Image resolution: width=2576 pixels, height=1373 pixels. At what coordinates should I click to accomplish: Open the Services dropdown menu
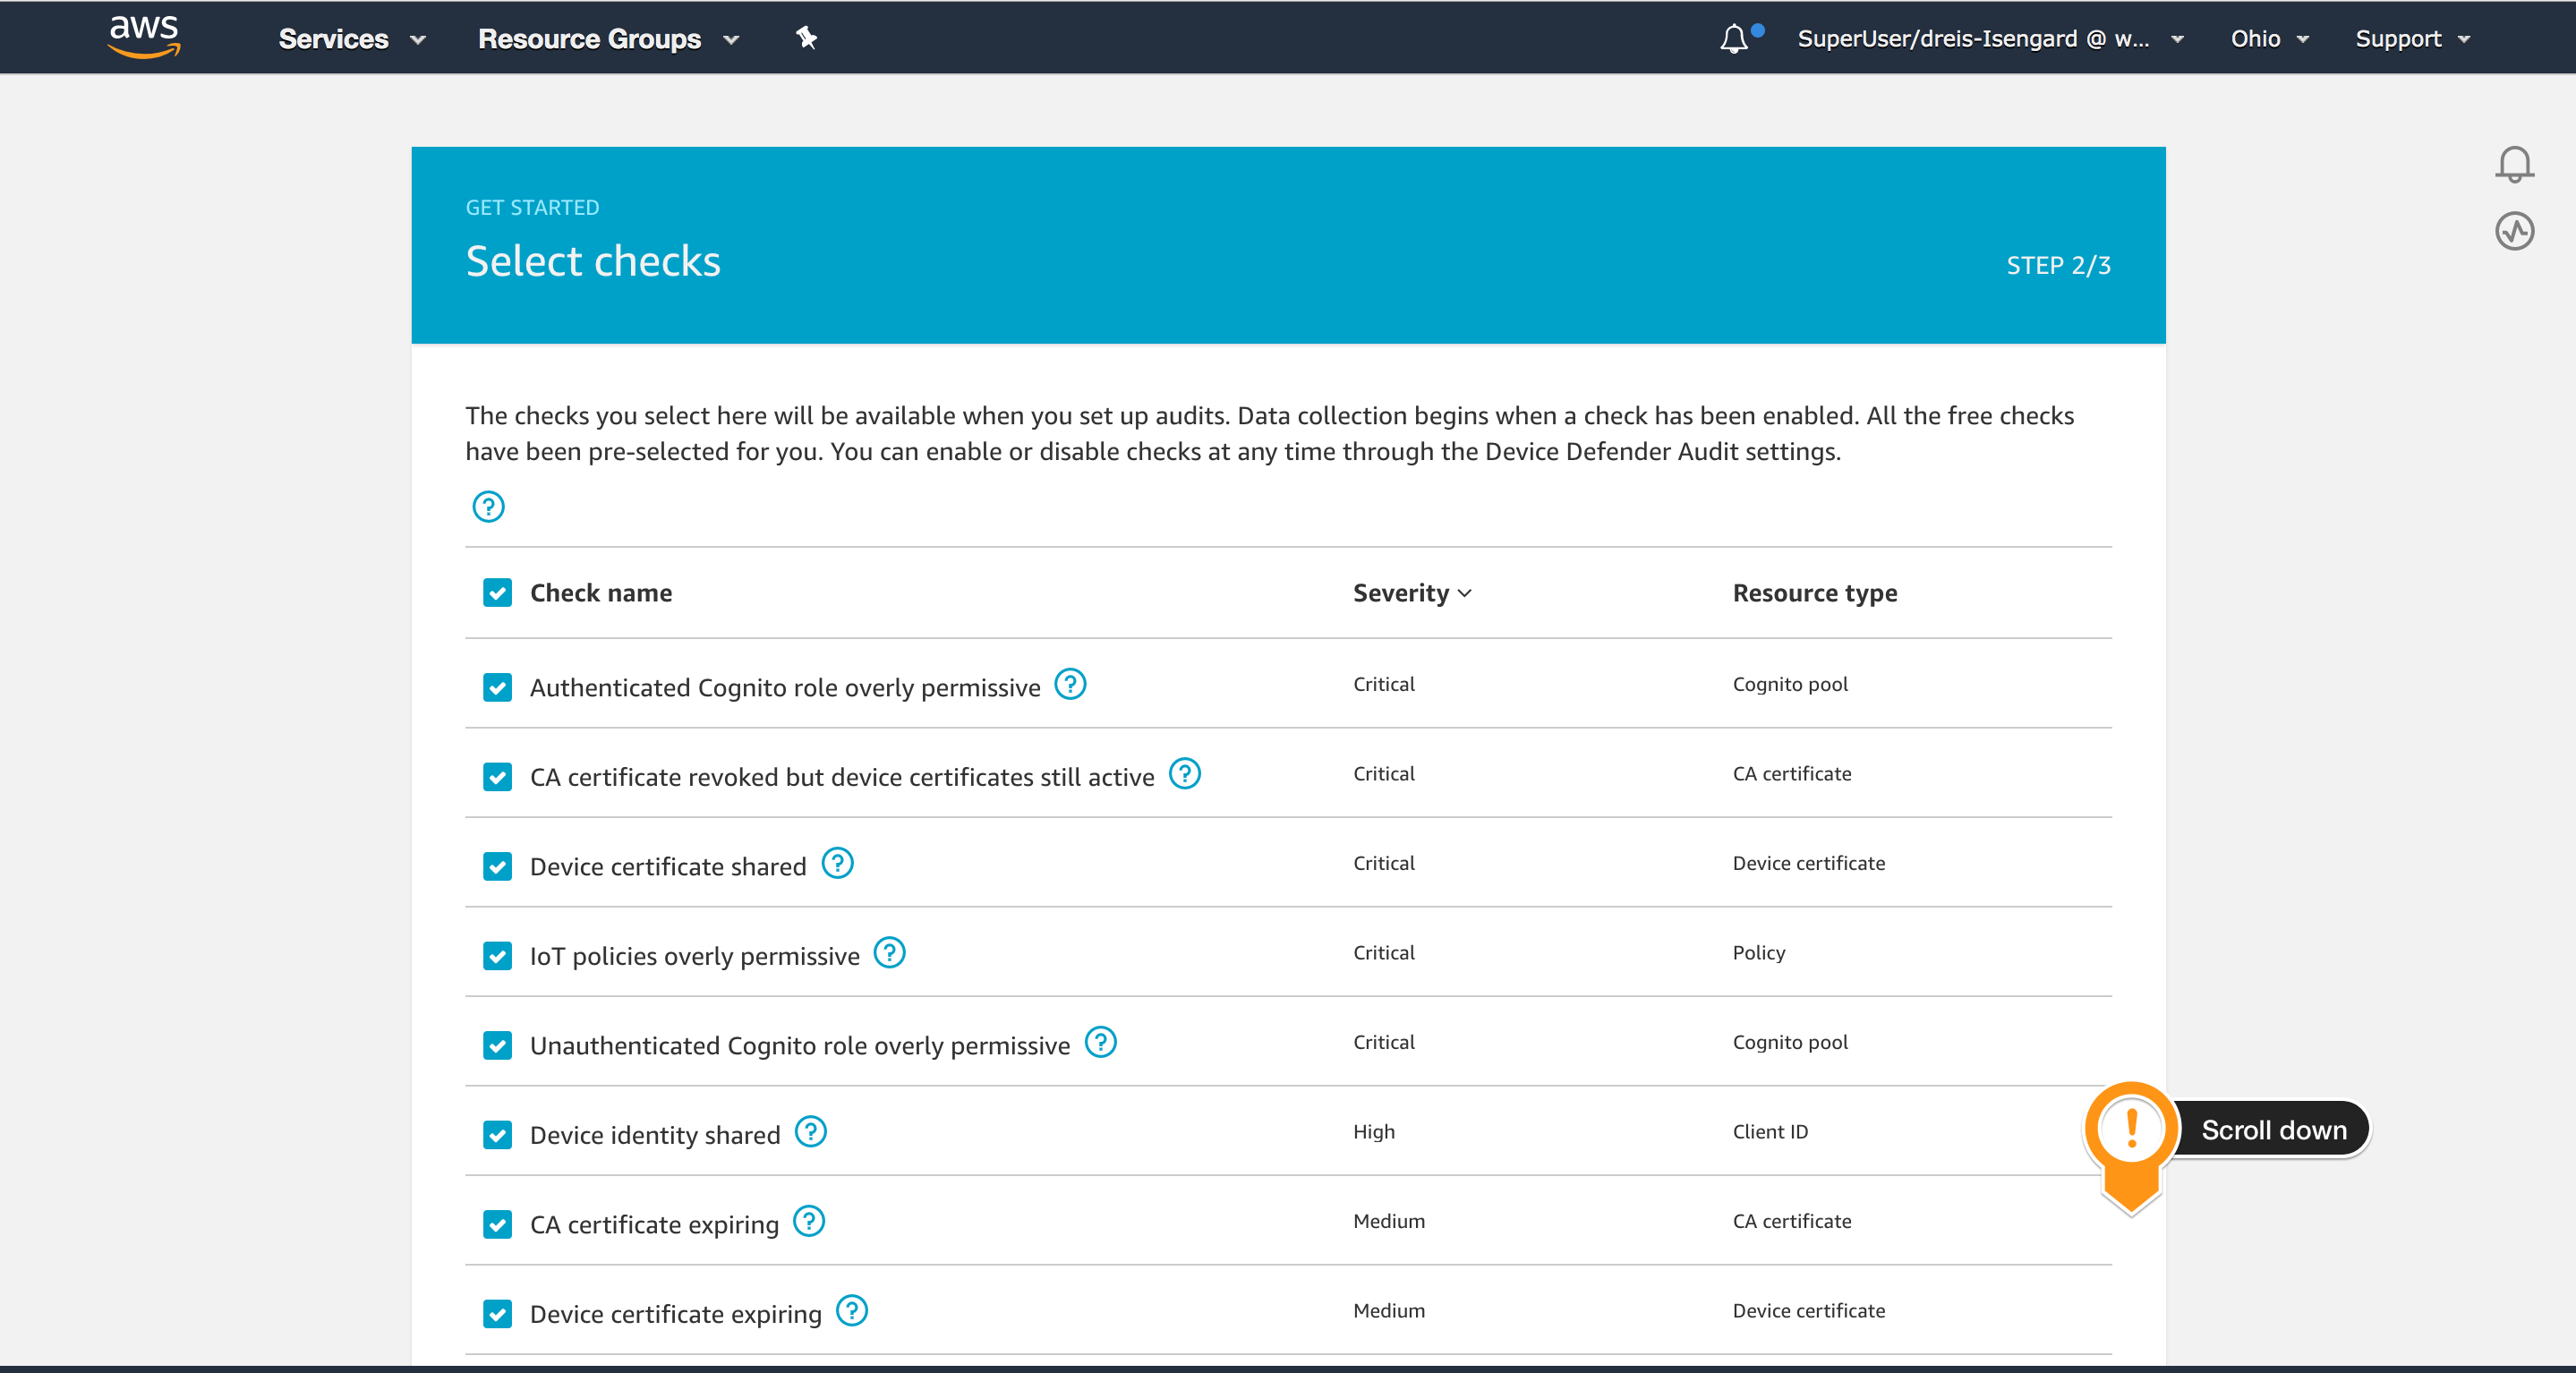click(352, 38)
